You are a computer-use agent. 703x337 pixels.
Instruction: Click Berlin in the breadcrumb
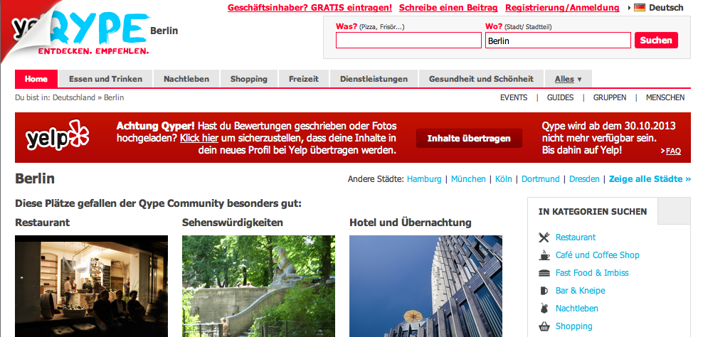[114, 97]
